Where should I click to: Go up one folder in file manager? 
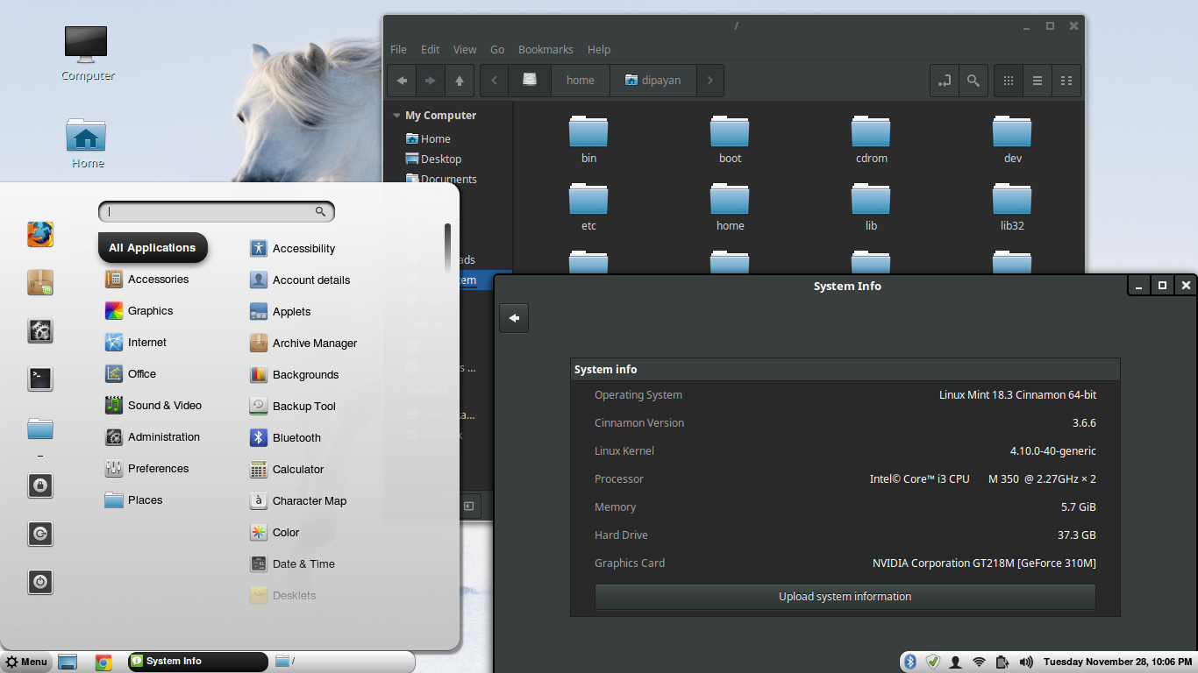(460, 81)
